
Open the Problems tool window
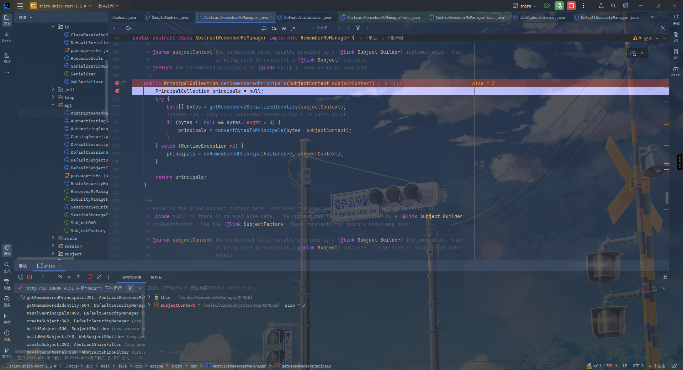[7, 335]
